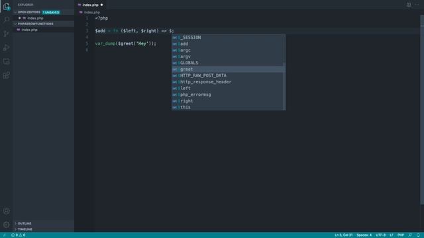Click UTF-8 encoding in status bar

380,235
